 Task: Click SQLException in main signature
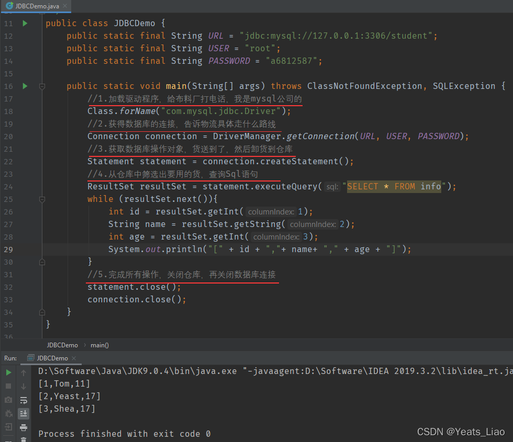(464, 86)
